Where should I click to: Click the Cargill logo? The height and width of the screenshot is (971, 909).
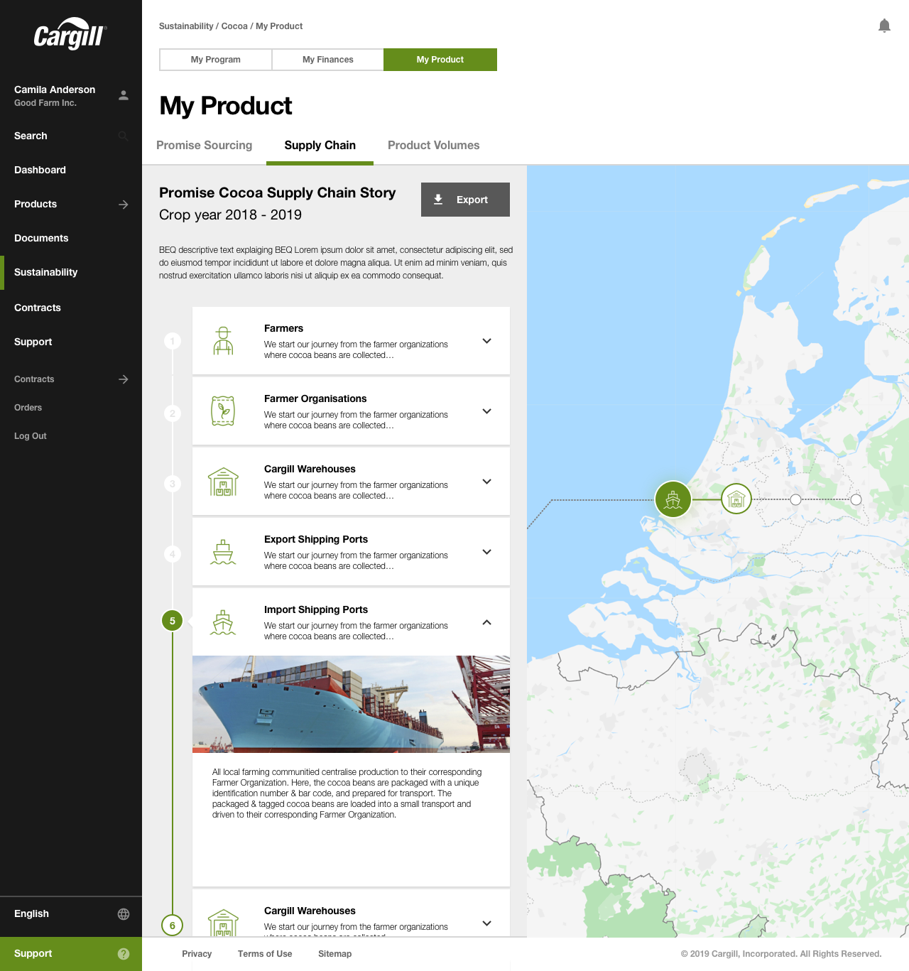[x=70, y=33]
